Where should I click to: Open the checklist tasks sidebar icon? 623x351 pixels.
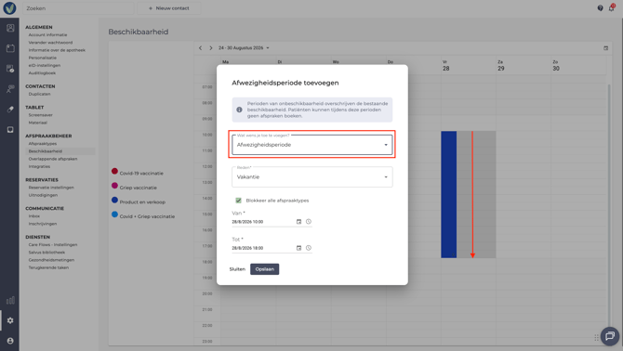click(10, 69)
